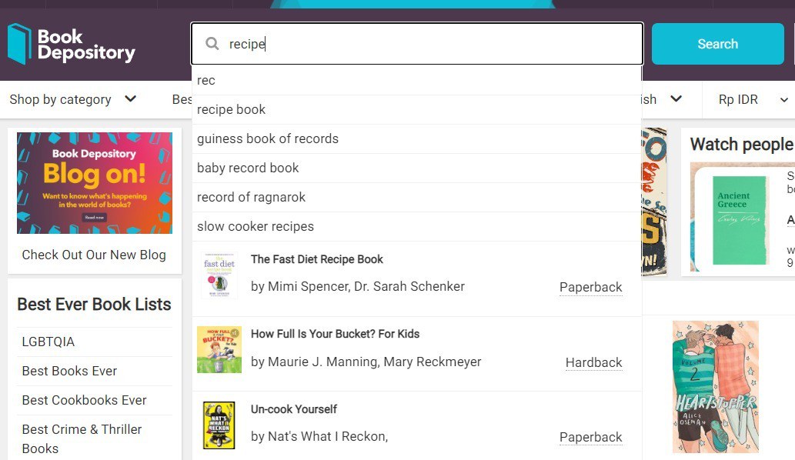Click the Heartstopper Volume 2 book cover
795x460 pixels.
click(715, 386)
